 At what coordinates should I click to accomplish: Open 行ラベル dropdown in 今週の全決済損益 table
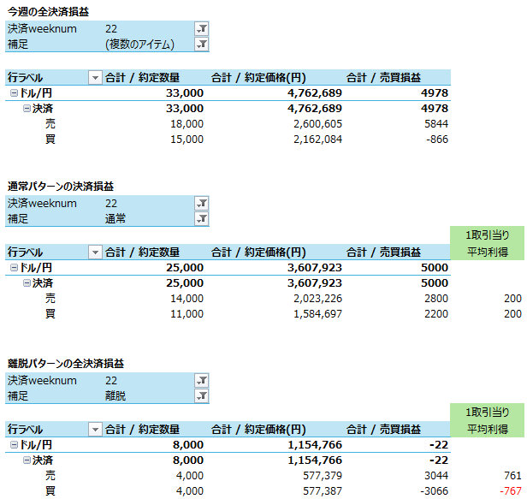[x=95, y=78]
